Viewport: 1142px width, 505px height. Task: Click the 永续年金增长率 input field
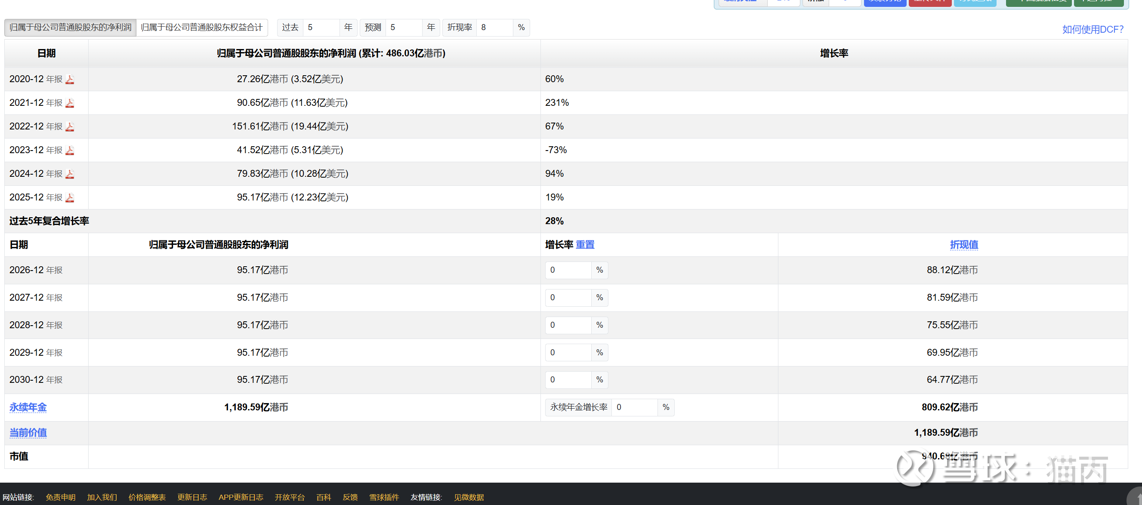(x=634, y=407)
